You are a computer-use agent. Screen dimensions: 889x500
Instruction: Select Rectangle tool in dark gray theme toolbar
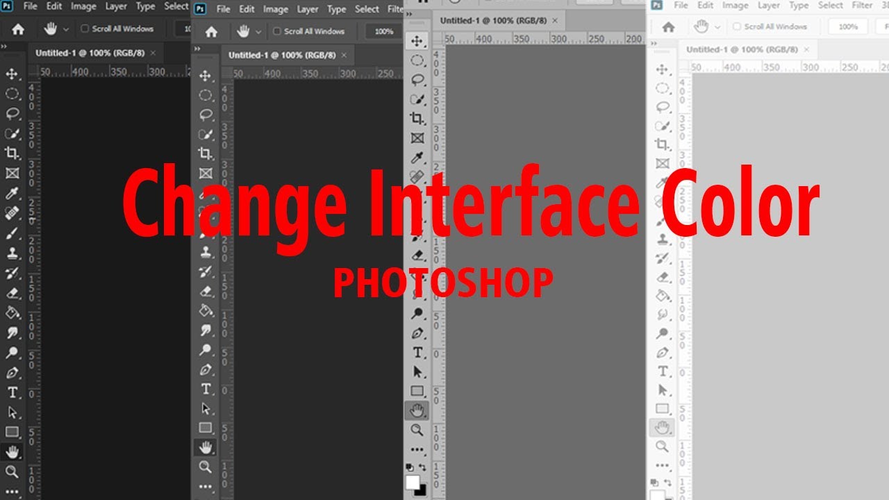click(206, 428)
